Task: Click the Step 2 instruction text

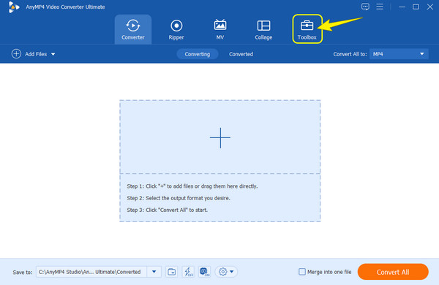Action: pos(179,198)
